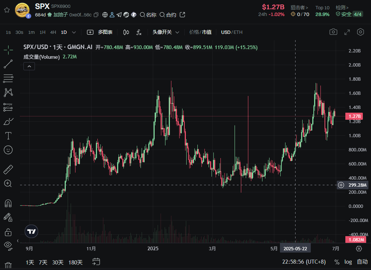Set range to 30天
This screenshot has width=371, height=270.
[x=58, y=263]
